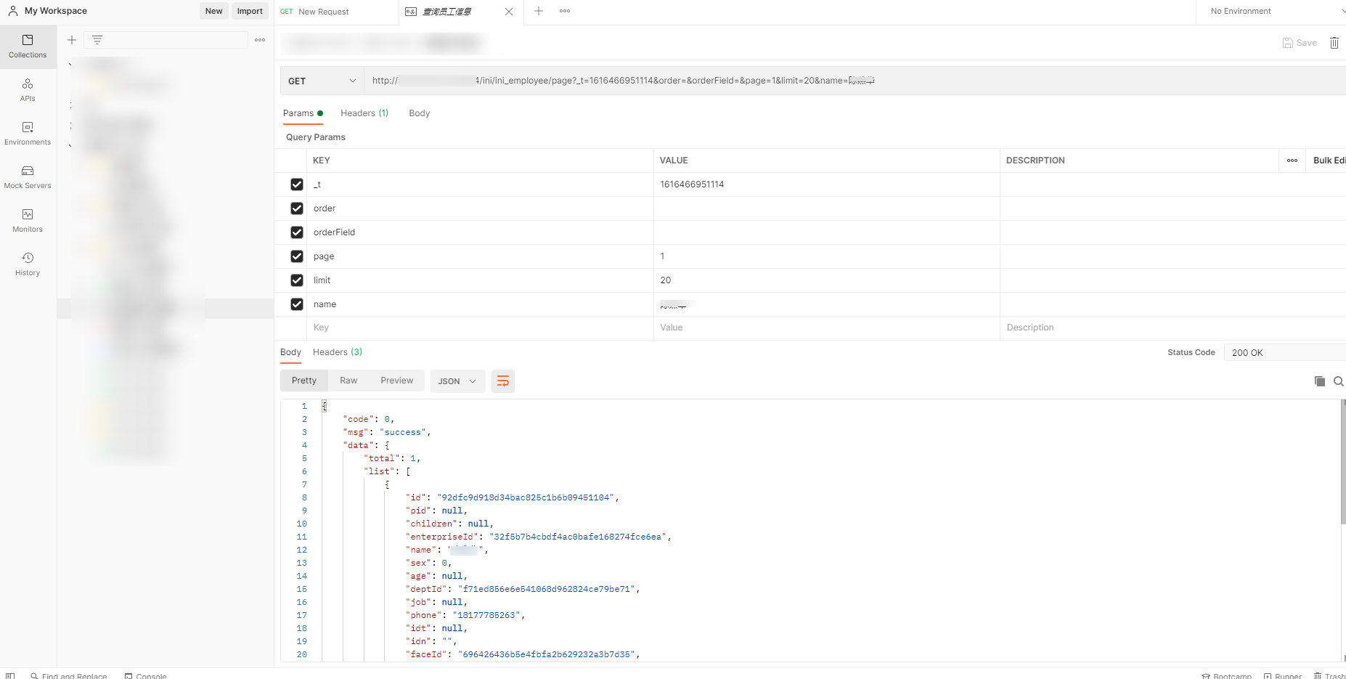Uncheck the _t query parameter checkbox
The image size is (1346, 679).
297,184
